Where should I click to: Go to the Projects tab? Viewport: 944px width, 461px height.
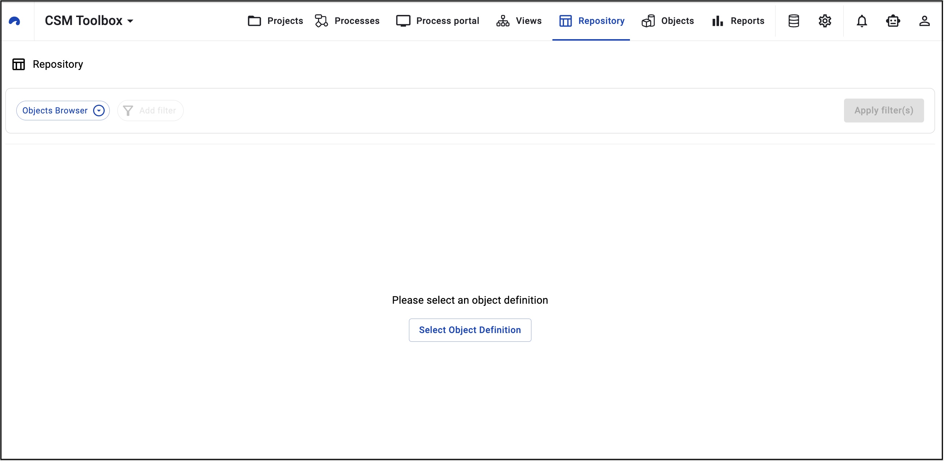click(x=275, y=21)
